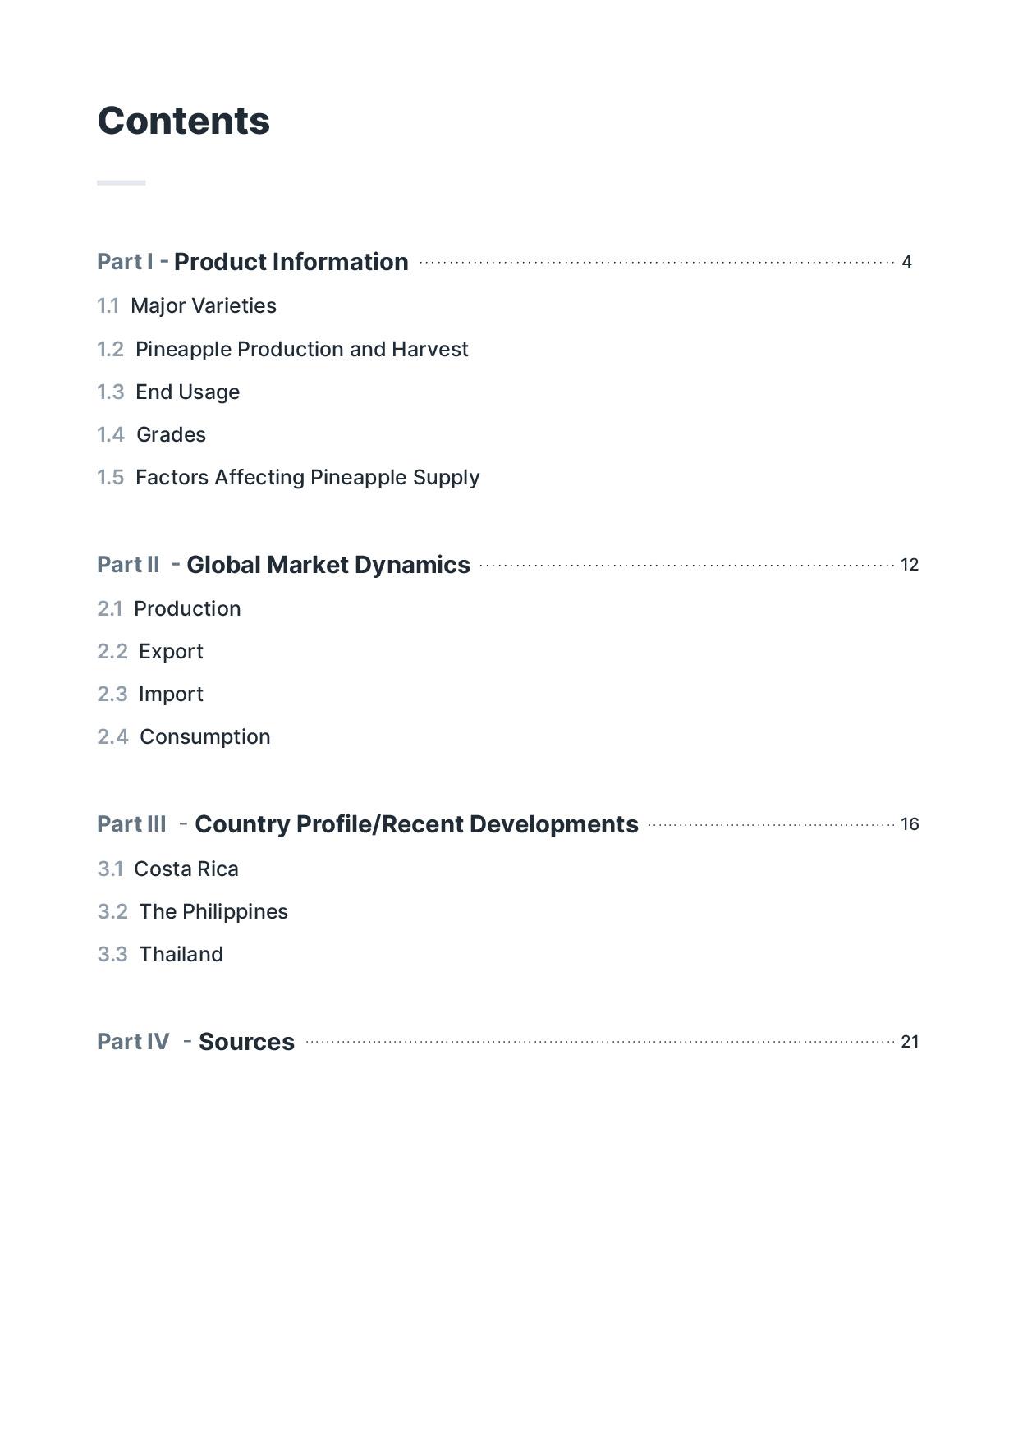
Task: Open the Production subsection 2.1
Action: 187,609
